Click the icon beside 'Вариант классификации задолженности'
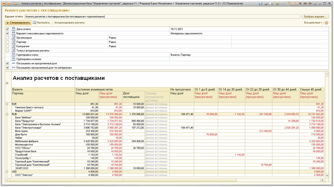334x187 pixels. pos(14,34)
